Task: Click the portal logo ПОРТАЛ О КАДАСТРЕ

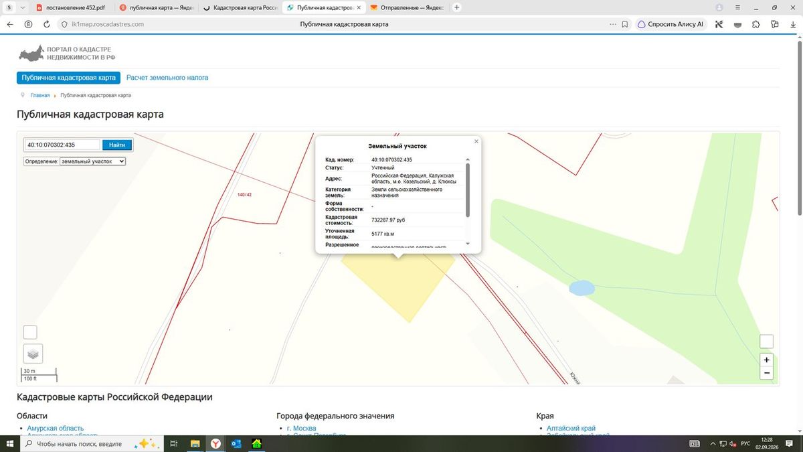Action: [x=67, y=54]
